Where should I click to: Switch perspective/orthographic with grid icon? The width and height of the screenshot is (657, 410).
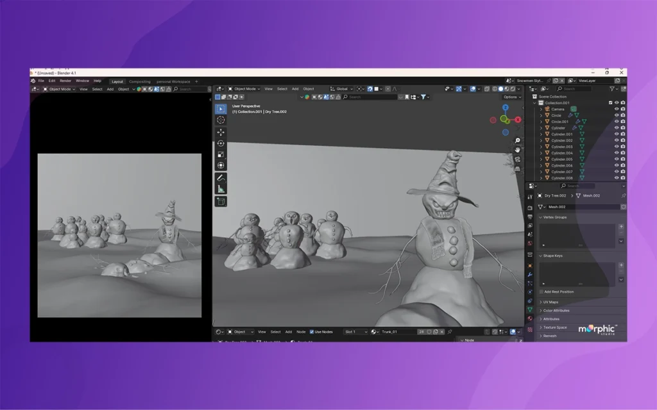coord(518,168)
